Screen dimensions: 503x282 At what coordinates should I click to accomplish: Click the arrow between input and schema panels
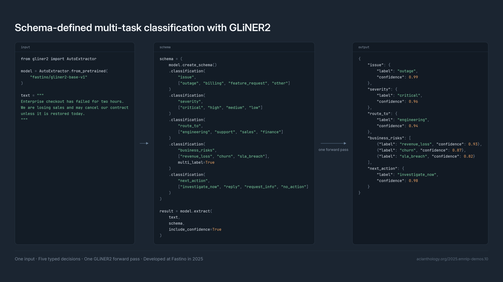pyautogui.click(x=144, y=143)
